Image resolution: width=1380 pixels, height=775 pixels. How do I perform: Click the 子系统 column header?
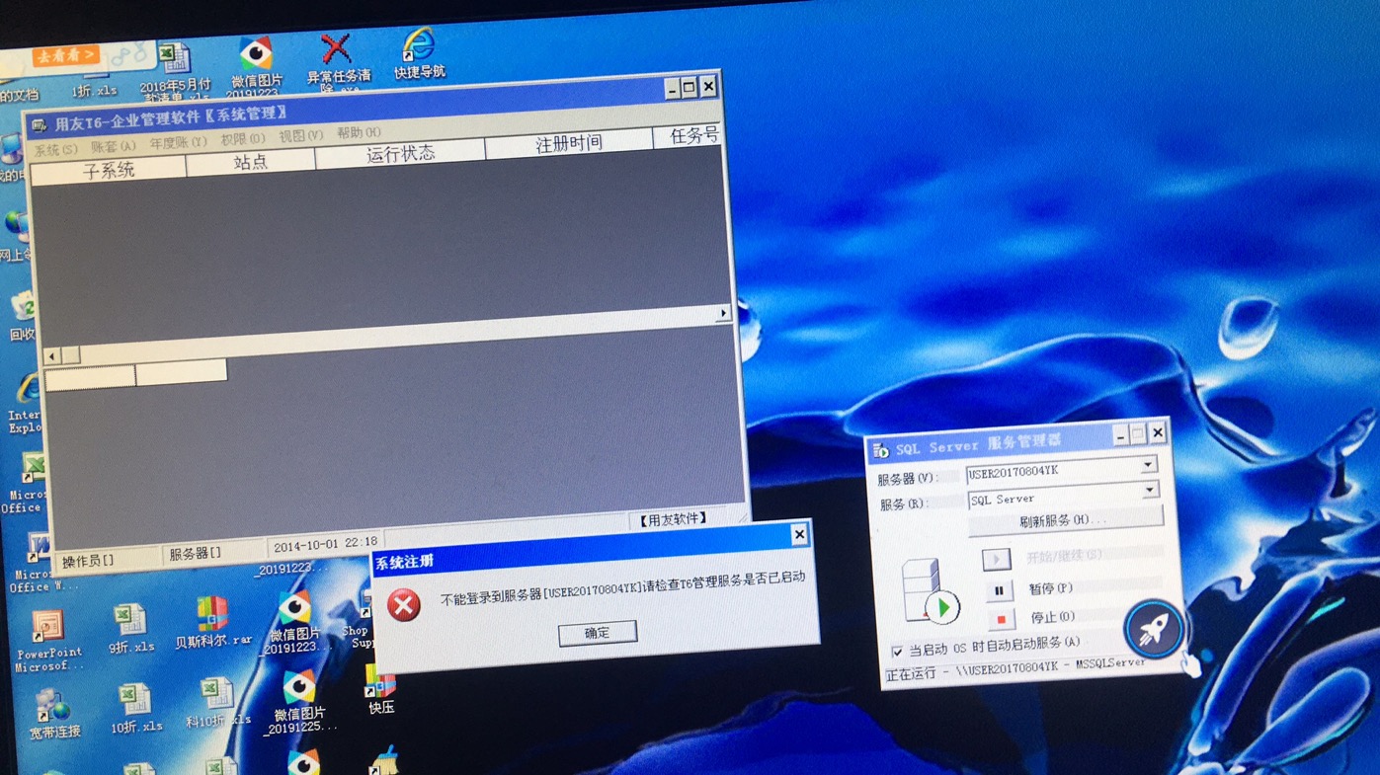[109, 170]
